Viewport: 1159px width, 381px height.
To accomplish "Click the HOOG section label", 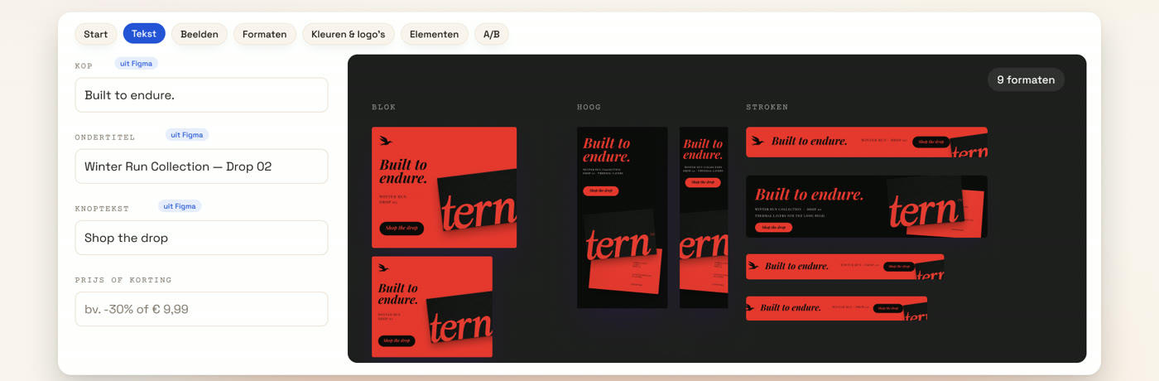I will tap(589, 107).
